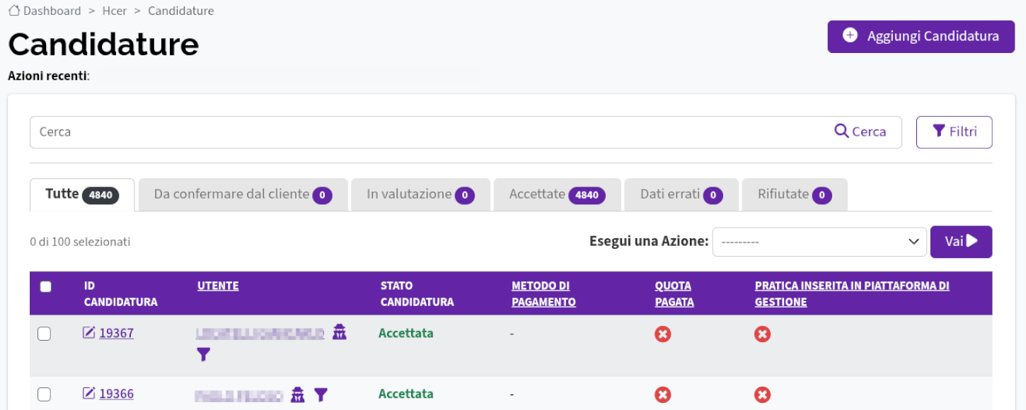Viewport: 1026px width, 410px height.
Task: Click the play arrow in Vai button
Action: [972, 241]
